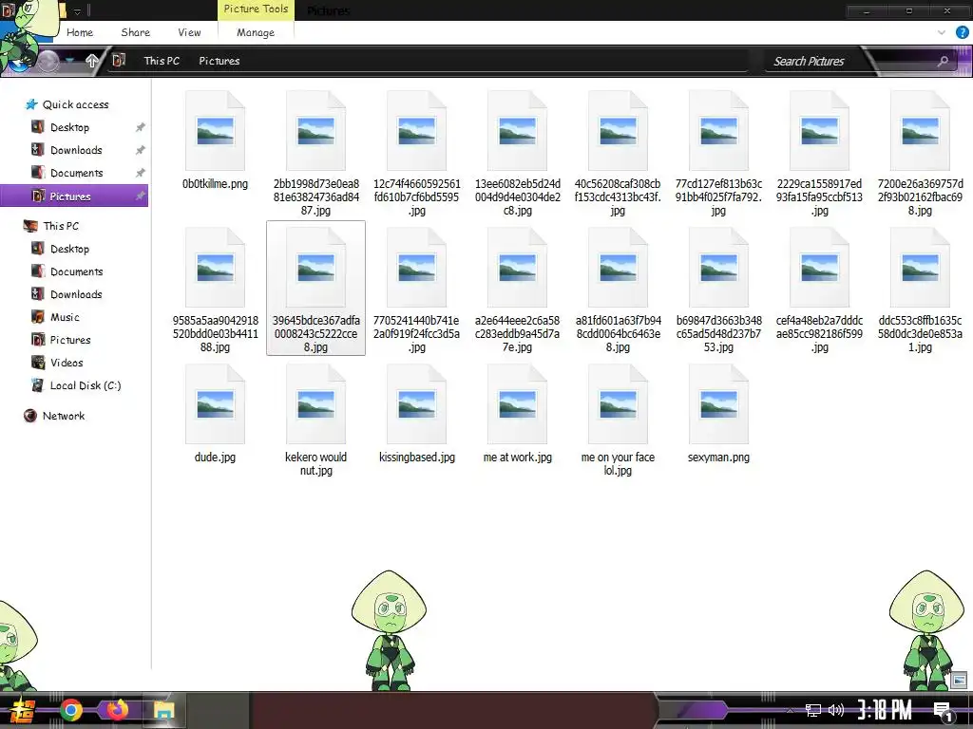The width and height of the screenshot is (973, 729).
Task: Select the dude.jpg file
Action: (x=216, y=414)
